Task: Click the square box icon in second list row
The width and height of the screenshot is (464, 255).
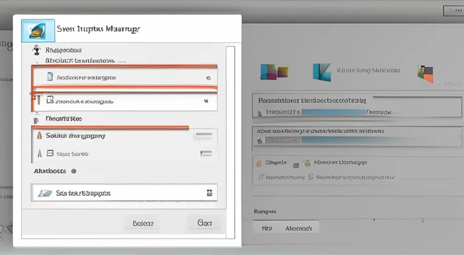Action: click(50, 101)
